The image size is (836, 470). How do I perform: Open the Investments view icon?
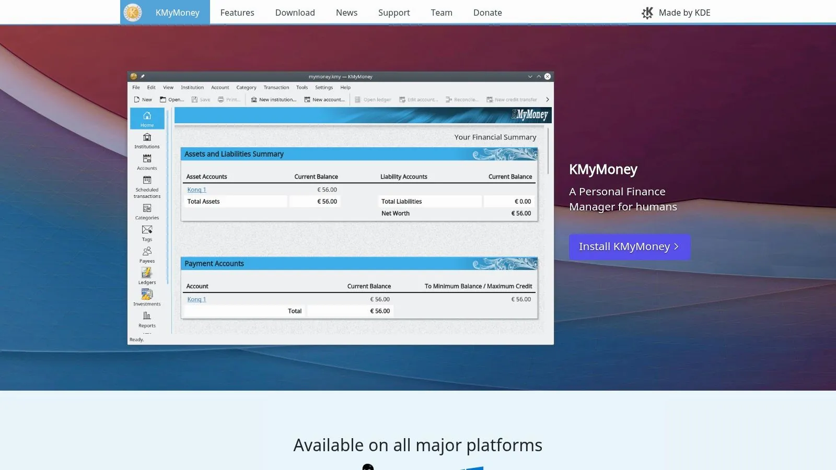[x=147, y=295]
